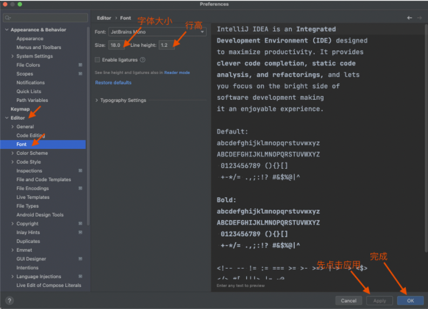Select Keymap in the sidebar

click(x=20, y=109)
